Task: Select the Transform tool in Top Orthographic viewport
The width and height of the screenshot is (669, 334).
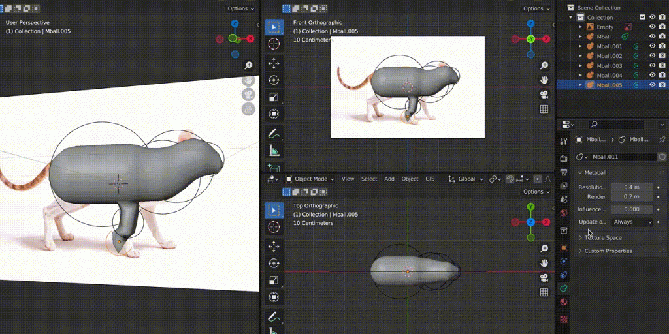Action: point(274,297)
